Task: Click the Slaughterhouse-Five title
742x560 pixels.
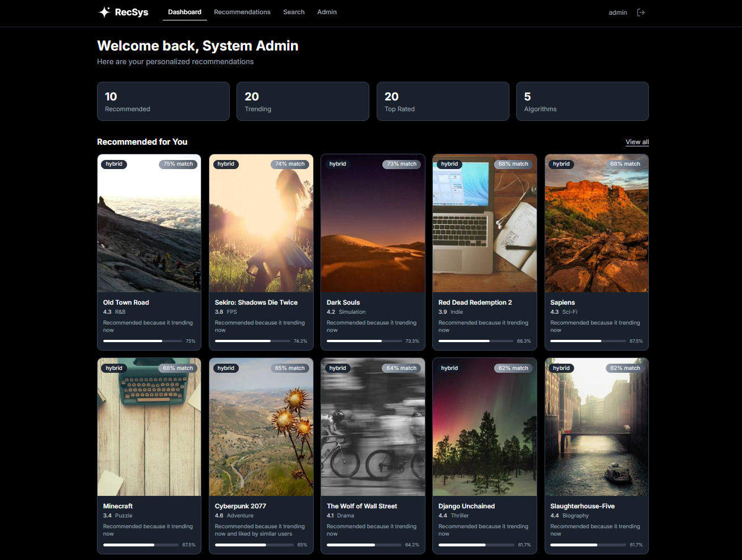Action: pos(583,506)
